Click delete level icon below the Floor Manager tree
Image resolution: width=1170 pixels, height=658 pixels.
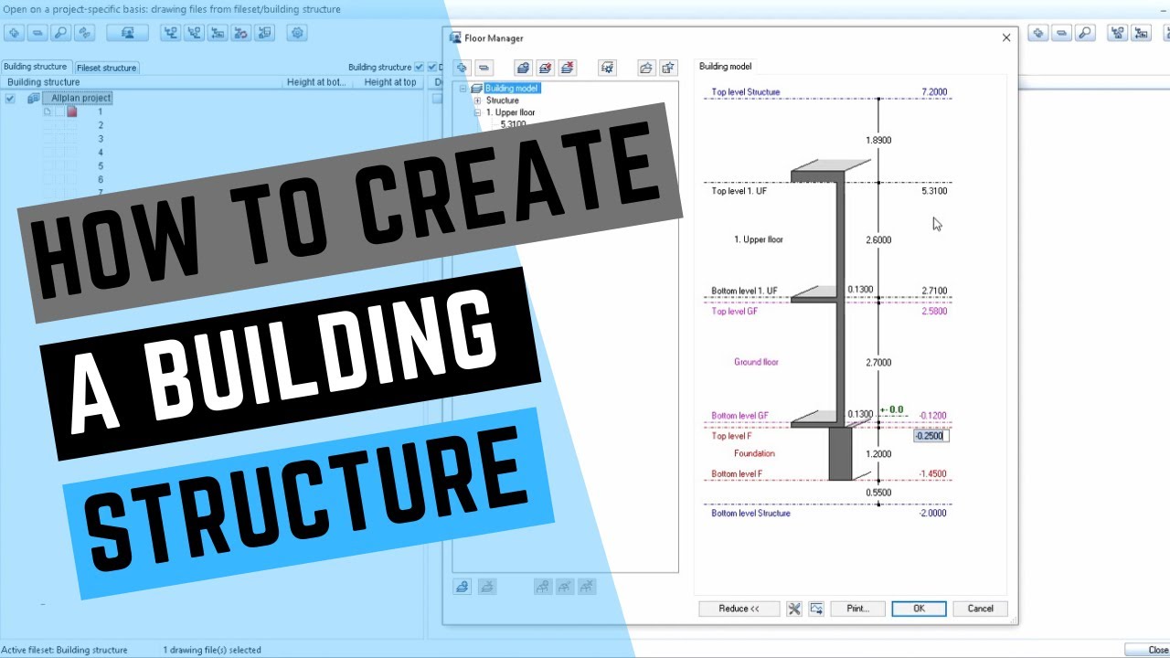click(487, 587)
